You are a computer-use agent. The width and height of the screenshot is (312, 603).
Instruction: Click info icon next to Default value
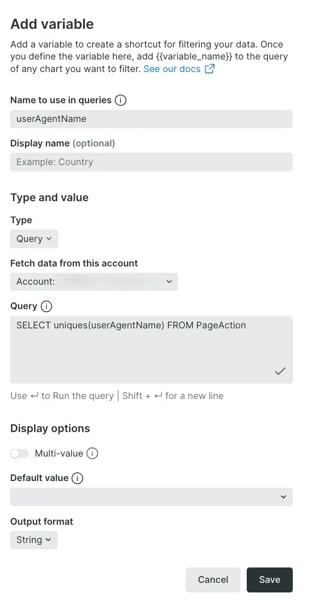point(77,478)
